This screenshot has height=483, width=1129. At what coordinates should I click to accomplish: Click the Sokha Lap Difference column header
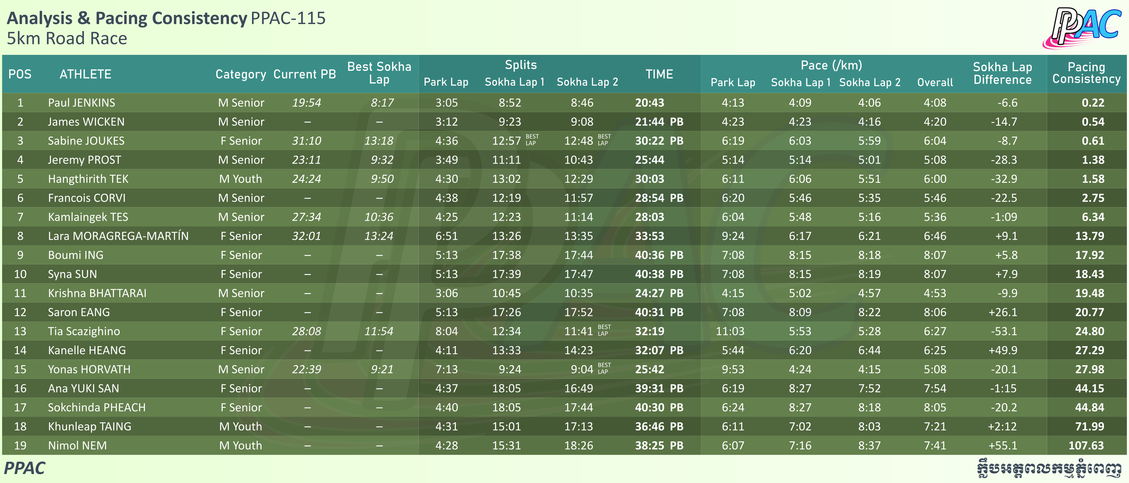[1002, 73]
